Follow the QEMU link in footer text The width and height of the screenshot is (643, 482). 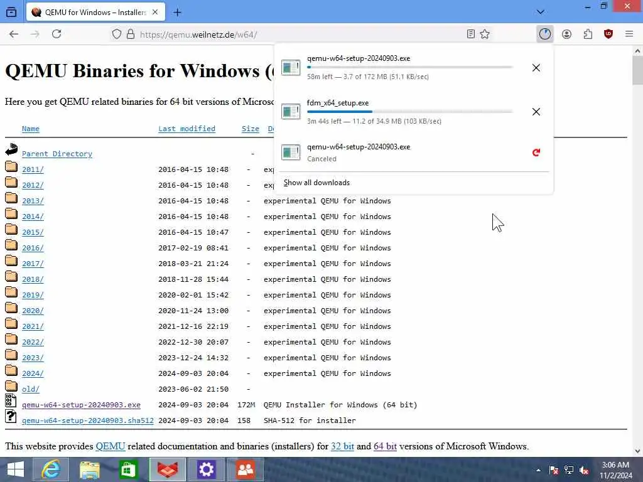coord(111,446)
